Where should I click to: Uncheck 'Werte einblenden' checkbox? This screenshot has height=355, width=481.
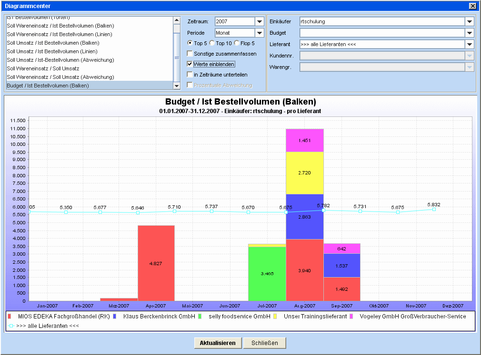pyautogui.click(x=190, y=64)
